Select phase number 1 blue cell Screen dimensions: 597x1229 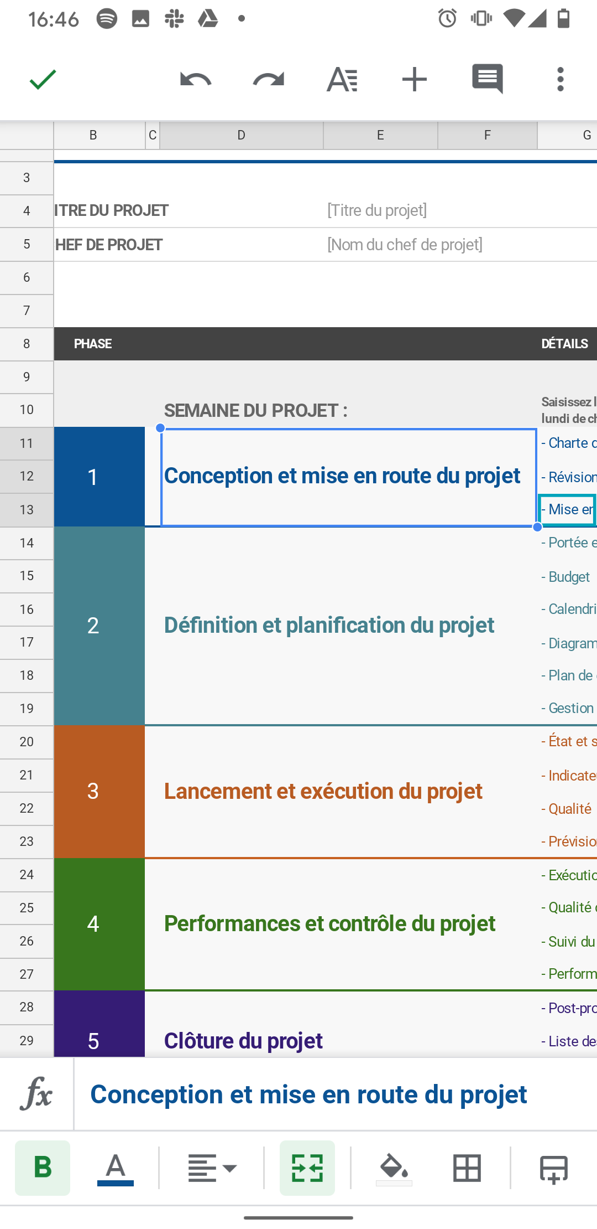[x=99, y=477]
